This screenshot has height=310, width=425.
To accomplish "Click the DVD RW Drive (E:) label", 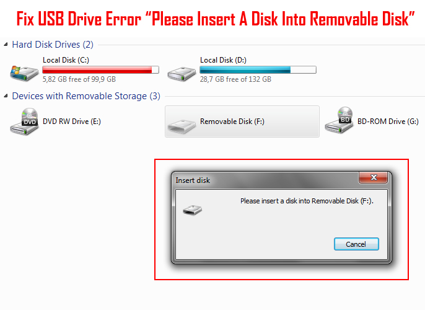I will click(72, 122).
